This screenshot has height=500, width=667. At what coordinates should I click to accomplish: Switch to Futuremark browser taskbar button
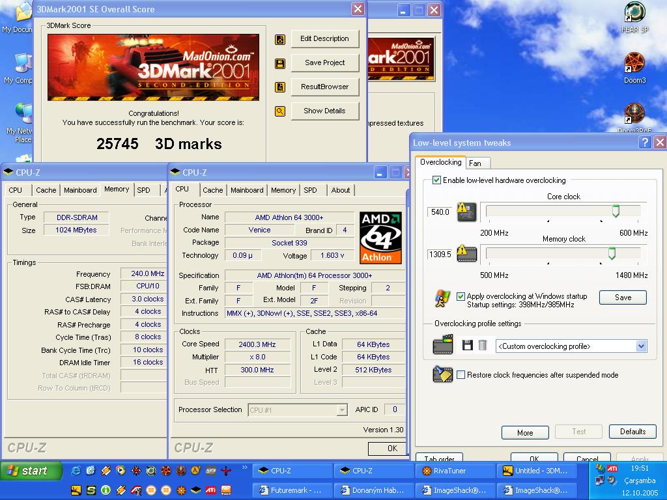pos(292,490)
